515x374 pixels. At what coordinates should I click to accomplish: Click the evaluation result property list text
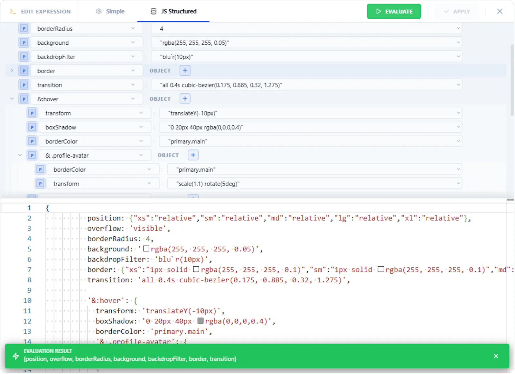130,359
